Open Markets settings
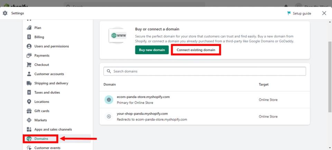 (x=40, y=120)
